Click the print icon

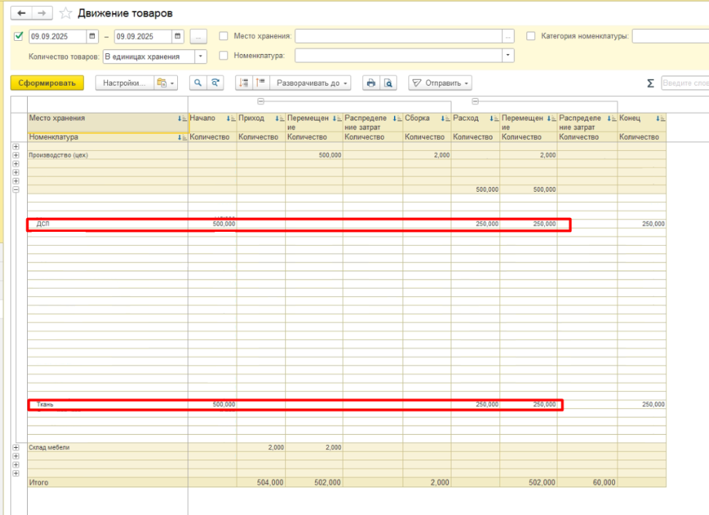coord(371,83)
